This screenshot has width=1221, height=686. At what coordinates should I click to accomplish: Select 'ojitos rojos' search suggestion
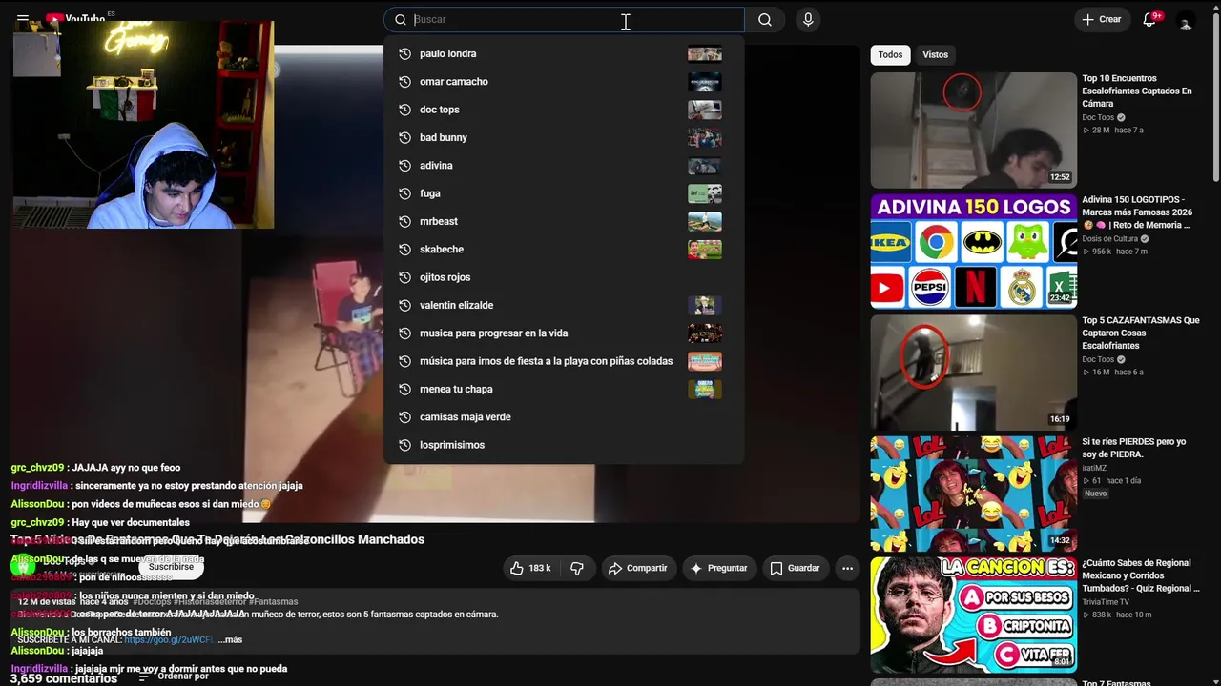pyautogui.click(x=564, y=277)
